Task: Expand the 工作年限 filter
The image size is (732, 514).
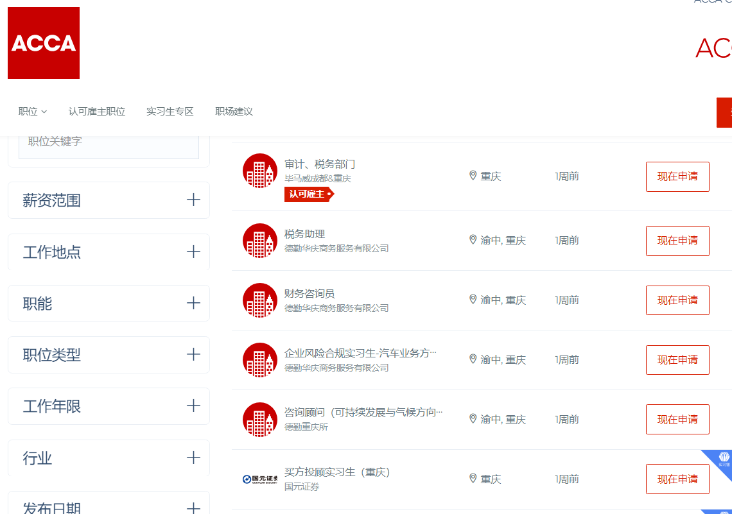Action: [109, 406]
